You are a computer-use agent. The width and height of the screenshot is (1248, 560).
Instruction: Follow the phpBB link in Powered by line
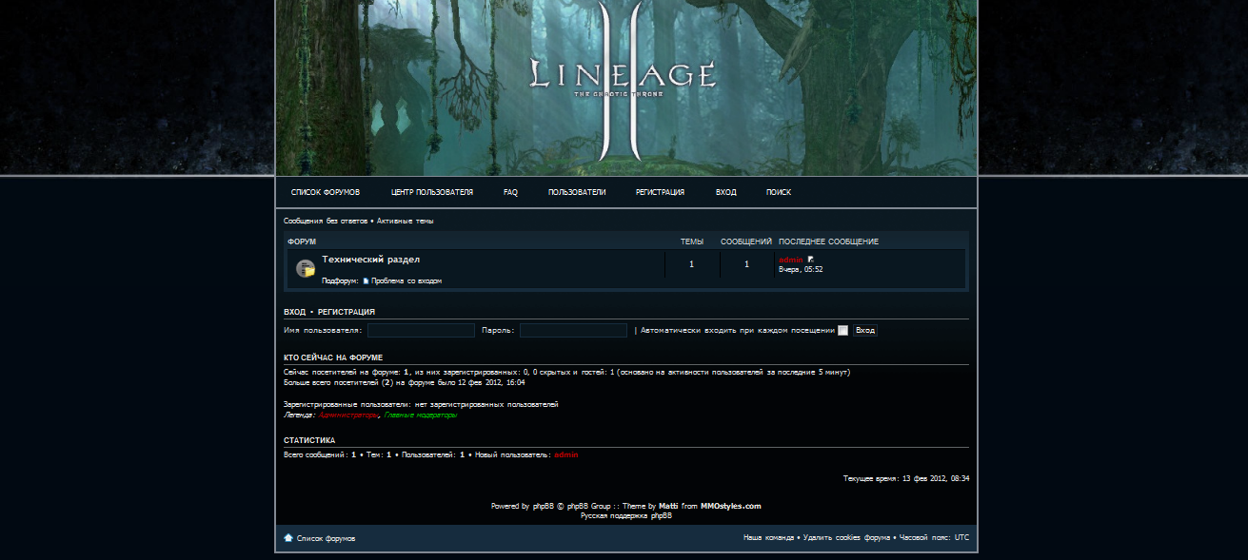(544, 506)
